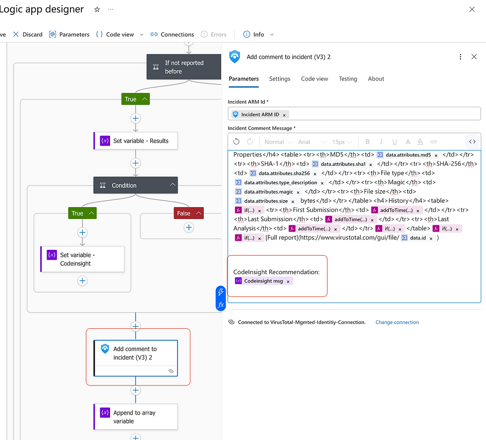Toggle italic formatting in comment editor
Image resolution: width=486 pixels, height=440 pixels.
(x=381, y=142)
